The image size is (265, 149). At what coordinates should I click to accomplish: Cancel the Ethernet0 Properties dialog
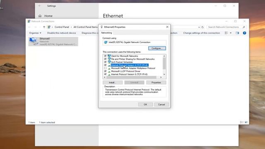[x=161, y=104]
